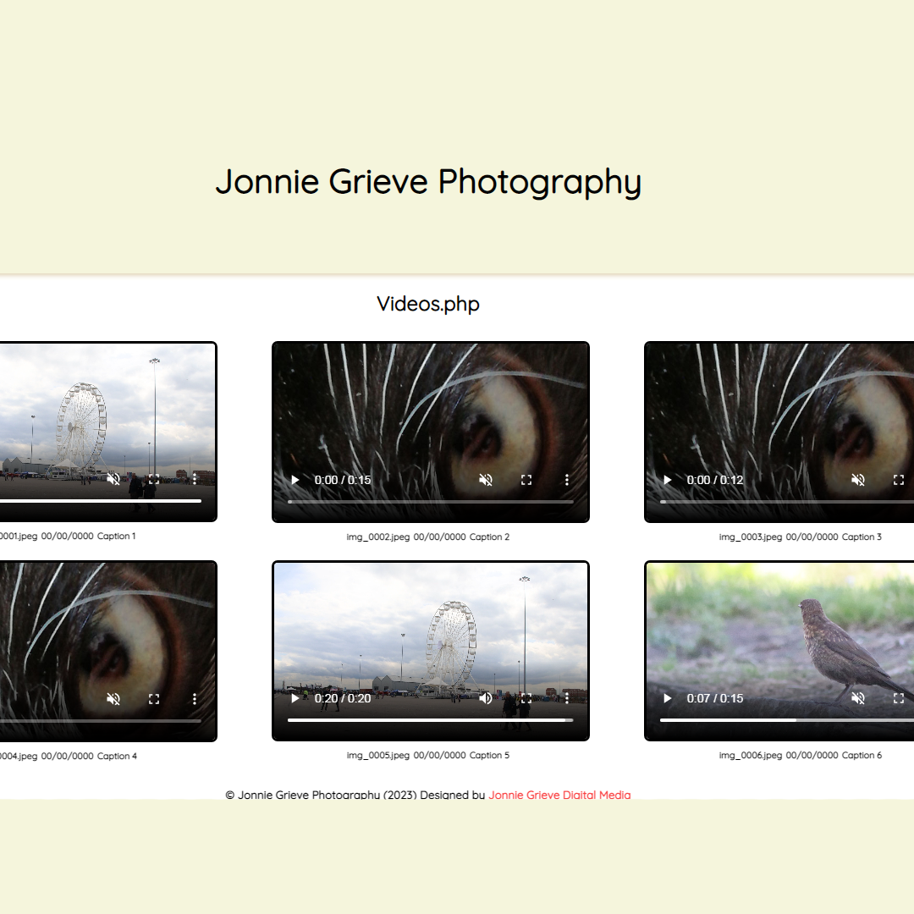Unmute the Caption 2 video

[x=486, y=480]
